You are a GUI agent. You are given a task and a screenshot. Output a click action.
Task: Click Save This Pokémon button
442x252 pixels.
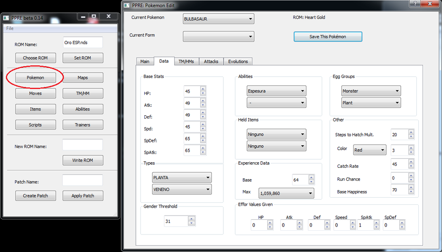pyautogui.click(x=328, y=36)
